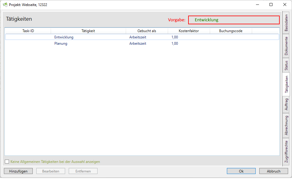The image size is (292, 180).
Task: Click the Vorgabe field showing Entwicklung
Action: pos(233,20)
